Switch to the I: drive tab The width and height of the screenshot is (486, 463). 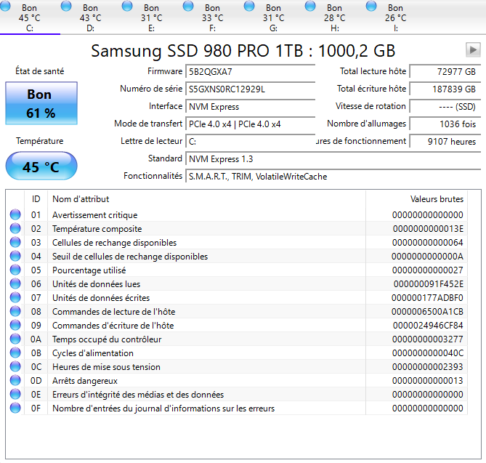click(x=395, y=17)
